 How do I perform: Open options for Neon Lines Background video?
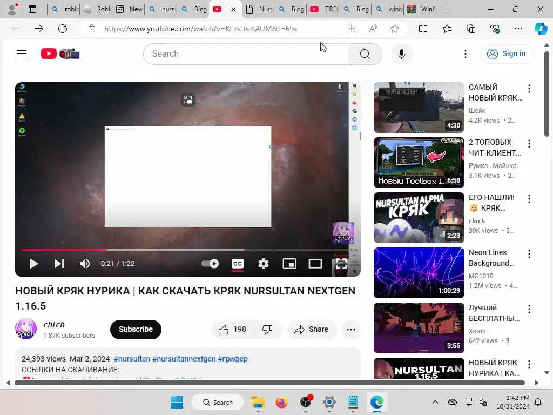[x=529, y=254]
